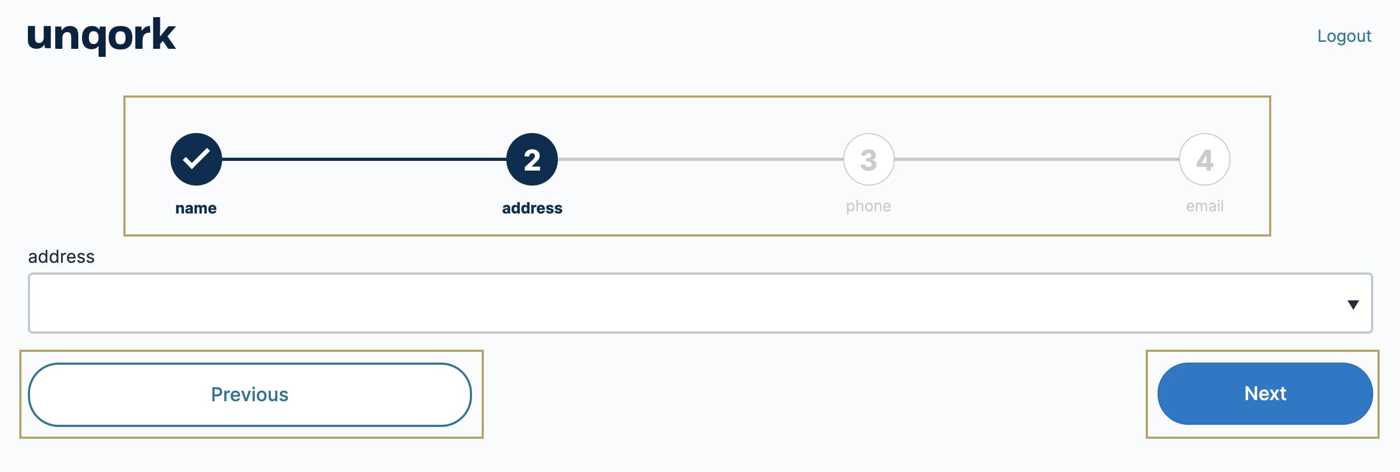This screenshot has height=472, width=1400.
Task: Open the email step label
Action: (x=1204, y=206)
